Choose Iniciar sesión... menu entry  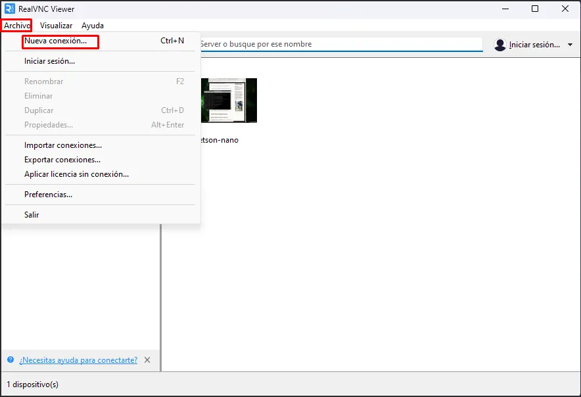click(49, 61)
